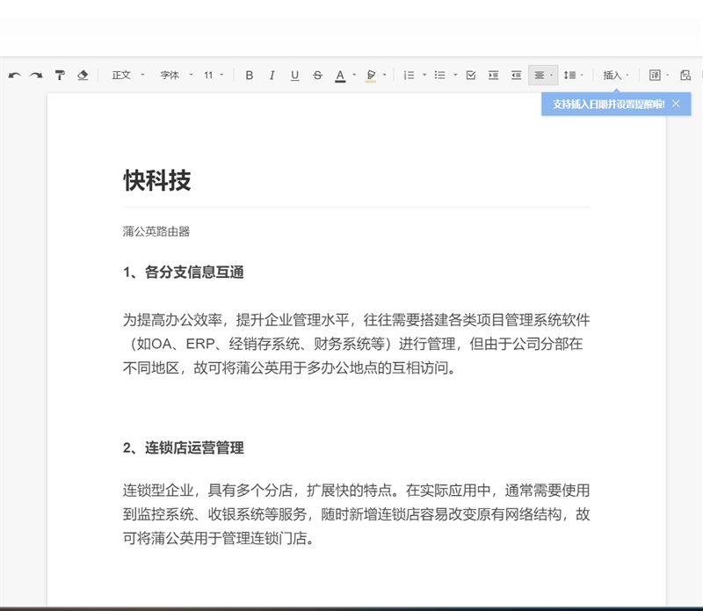
Task: Expand the font color picker arrow
Action: [354, 76]
